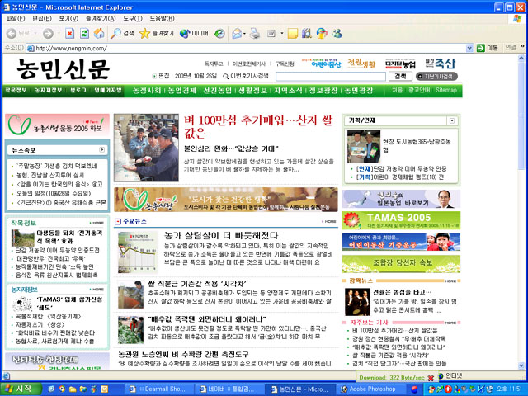Go to the Home page icon
Screen dimensions: 528x396
coord(99,33)
